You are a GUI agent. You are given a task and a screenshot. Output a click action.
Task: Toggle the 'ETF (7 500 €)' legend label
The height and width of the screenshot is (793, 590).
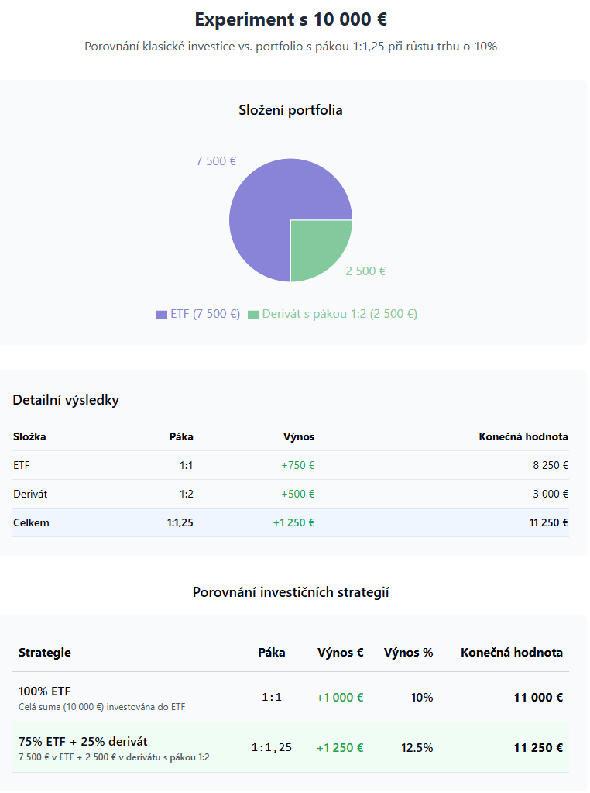tap(205, 314)
